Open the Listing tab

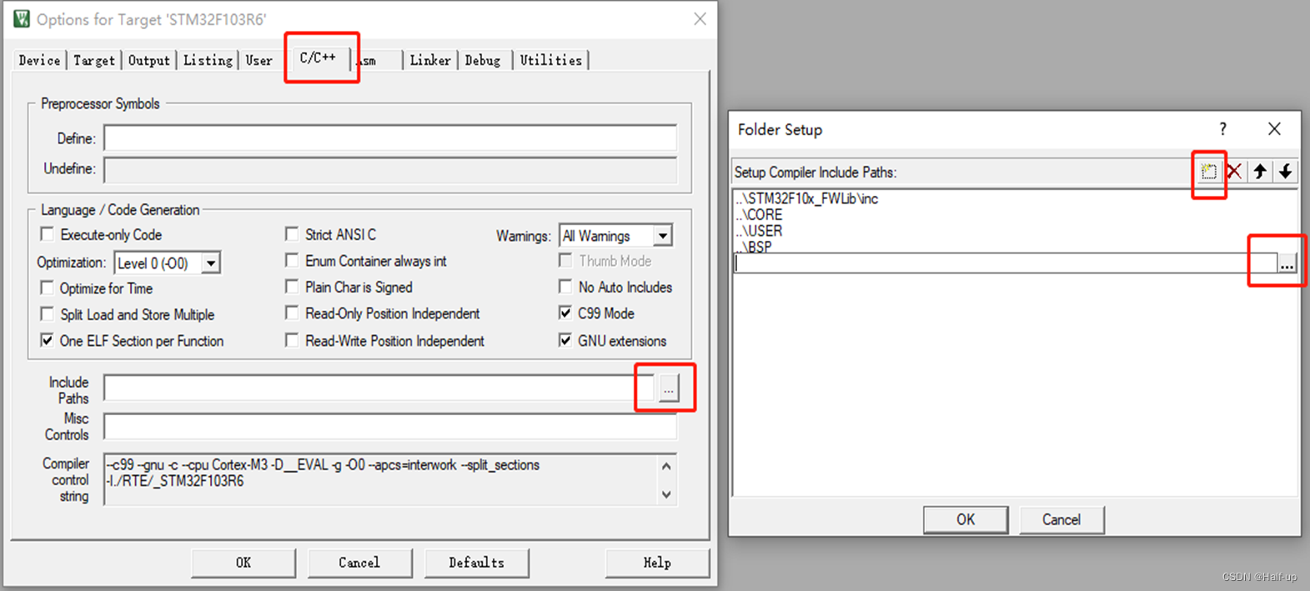tap(208, 60)
